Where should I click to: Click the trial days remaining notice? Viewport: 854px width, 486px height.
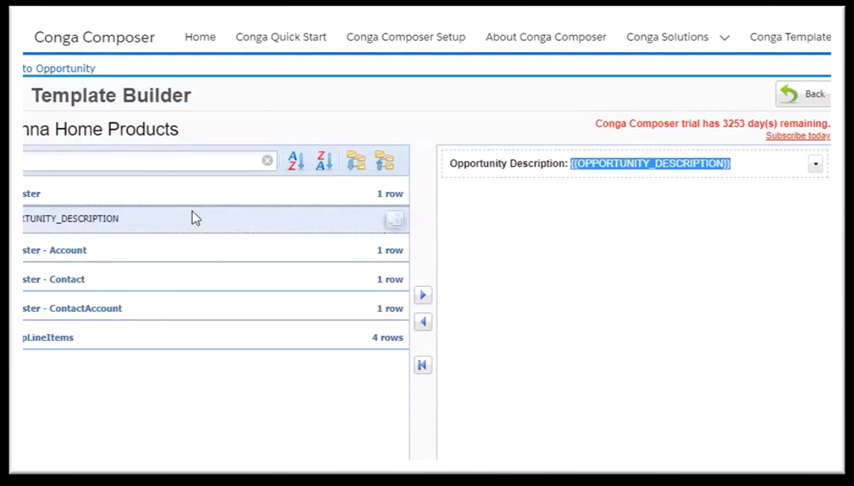tap(712, 124)
